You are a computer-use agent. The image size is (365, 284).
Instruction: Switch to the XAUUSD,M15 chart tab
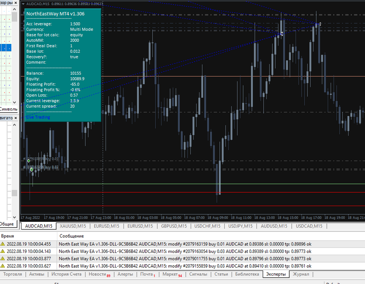point(73,226)
